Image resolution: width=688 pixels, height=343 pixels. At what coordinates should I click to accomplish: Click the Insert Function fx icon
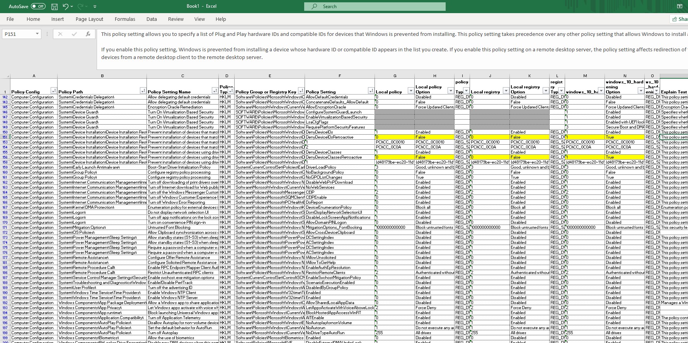point(88,34)
